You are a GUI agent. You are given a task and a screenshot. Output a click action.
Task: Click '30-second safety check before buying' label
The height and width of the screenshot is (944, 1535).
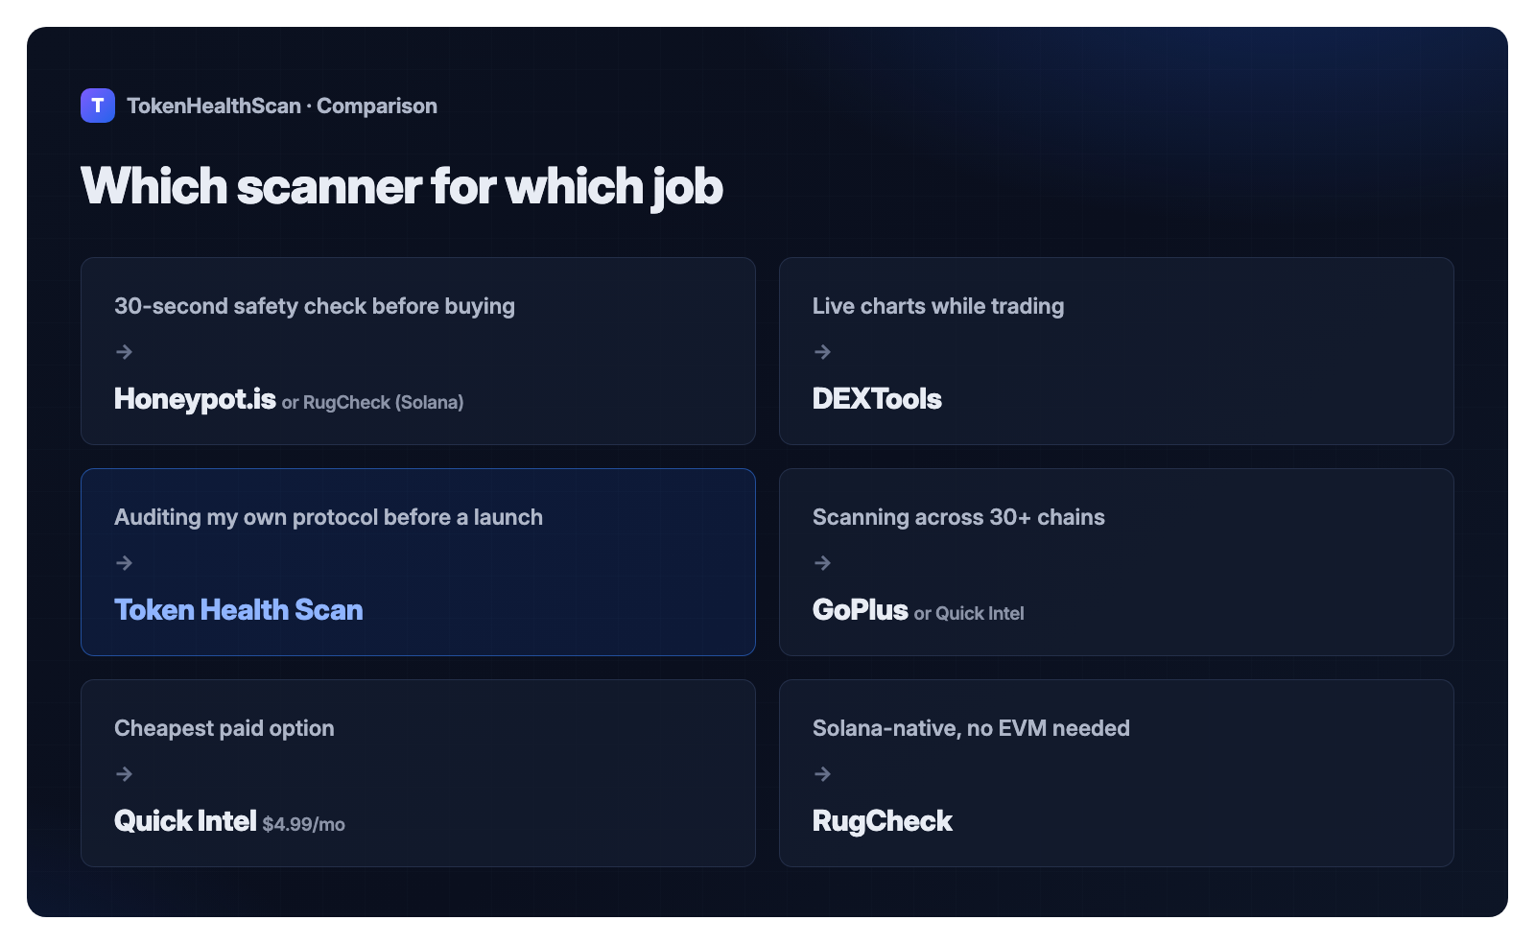(x=315, y=306)
